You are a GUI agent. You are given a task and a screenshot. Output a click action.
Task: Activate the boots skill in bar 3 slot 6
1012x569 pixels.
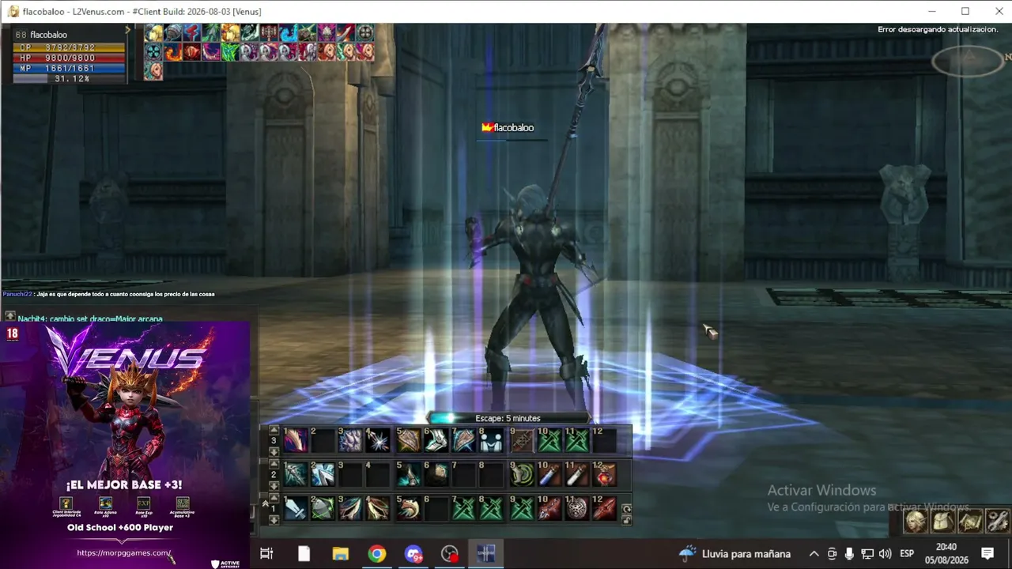click(436, 440)
